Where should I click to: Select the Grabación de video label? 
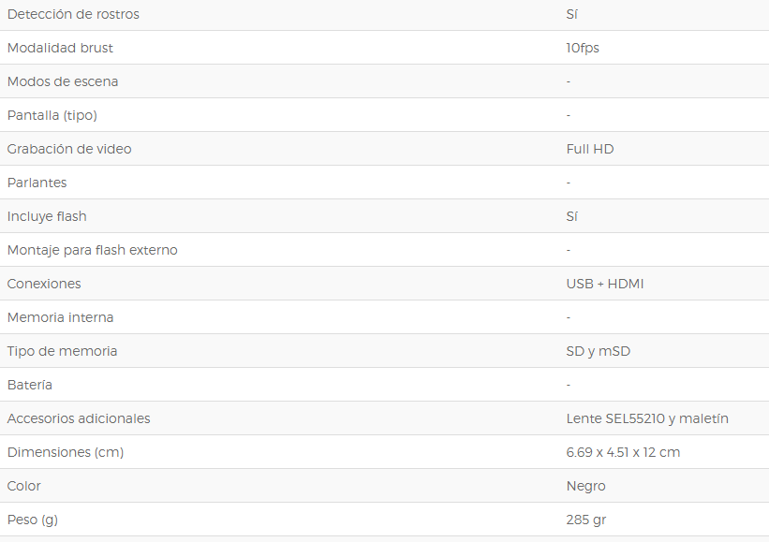pos(69,149)
